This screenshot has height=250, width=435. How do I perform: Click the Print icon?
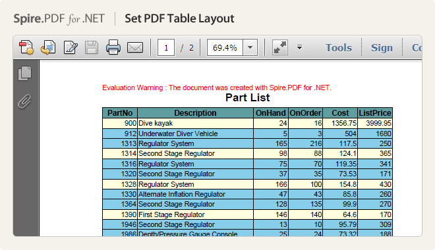pos(113,47)
